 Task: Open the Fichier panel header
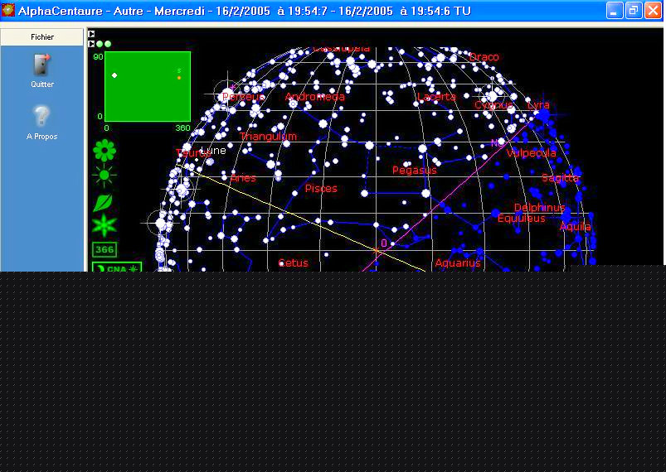42,37
